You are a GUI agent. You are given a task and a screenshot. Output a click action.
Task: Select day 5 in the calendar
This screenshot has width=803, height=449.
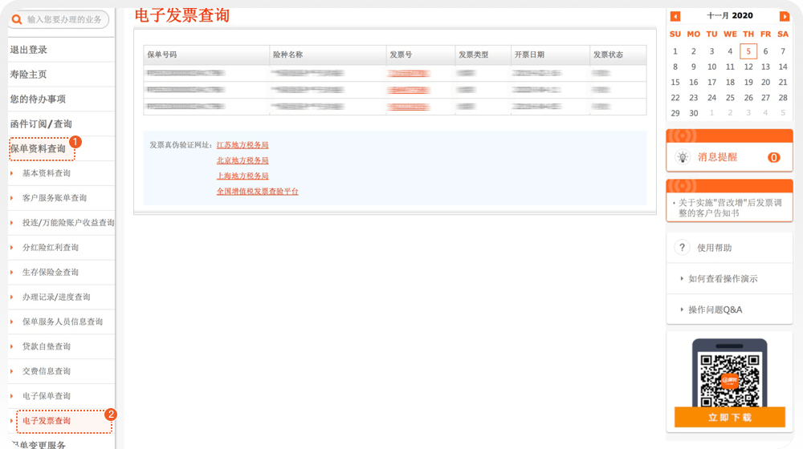tap(748, 51)
